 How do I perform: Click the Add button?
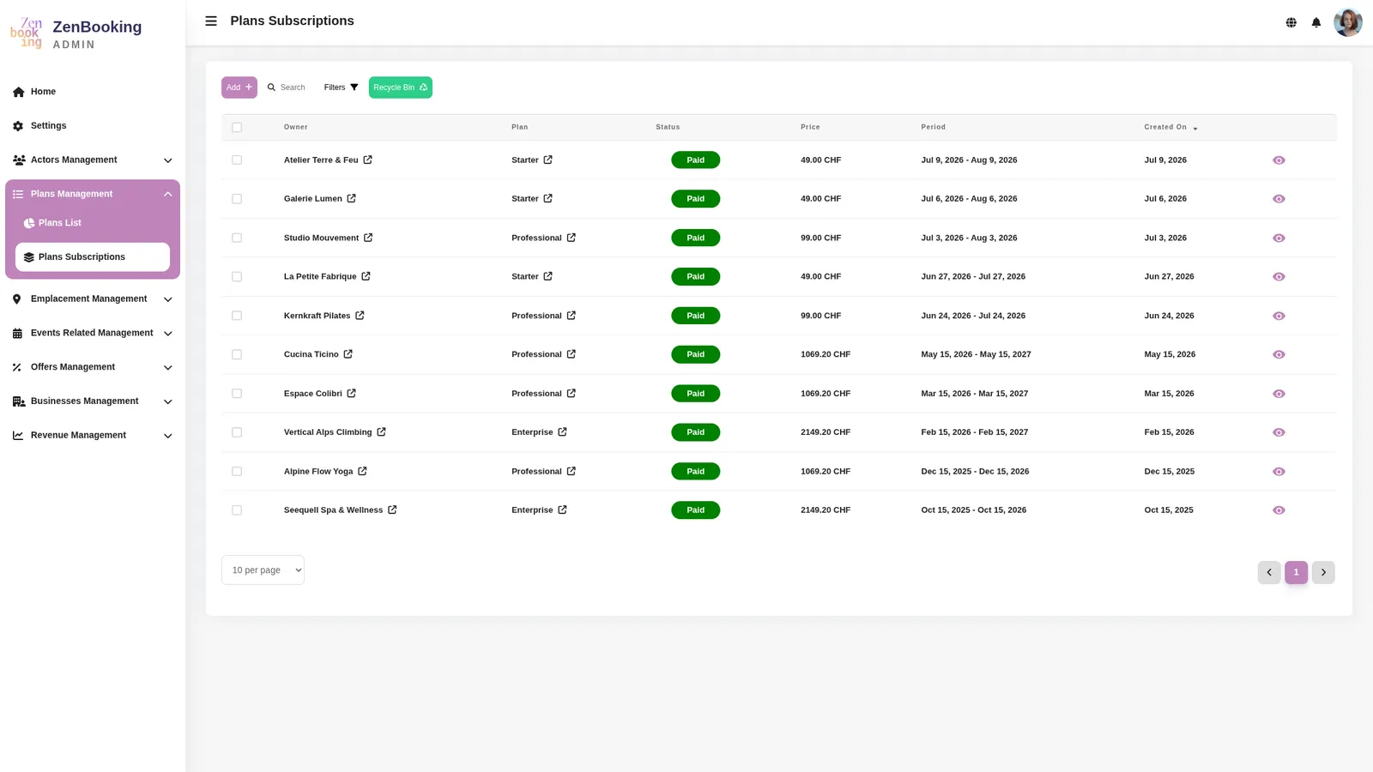click(239, 87)
